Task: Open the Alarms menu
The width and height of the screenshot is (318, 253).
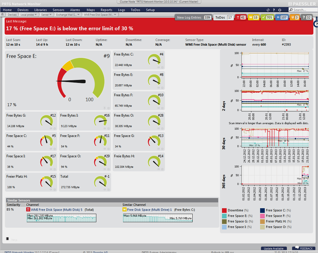Action: pyautogui.click(x=75, y=10)
